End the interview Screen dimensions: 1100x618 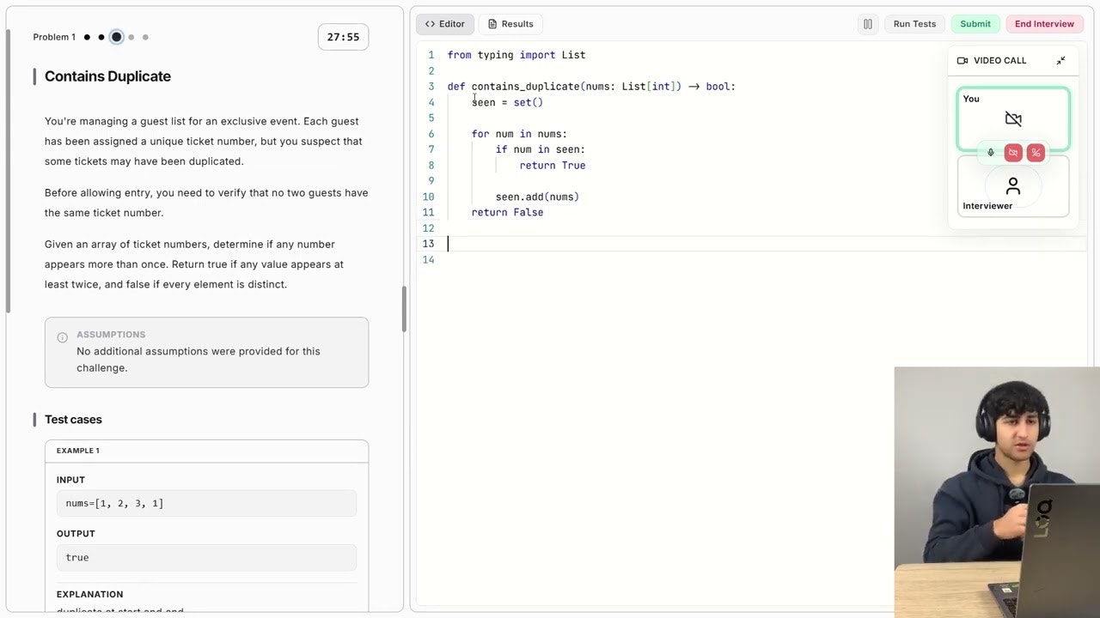pos(1044,24)
